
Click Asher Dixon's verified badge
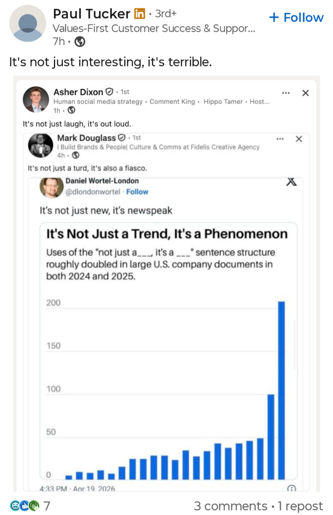[x=109, y=92]
